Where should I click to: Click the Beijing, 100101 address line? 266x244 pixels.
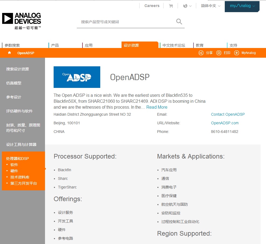67,123
